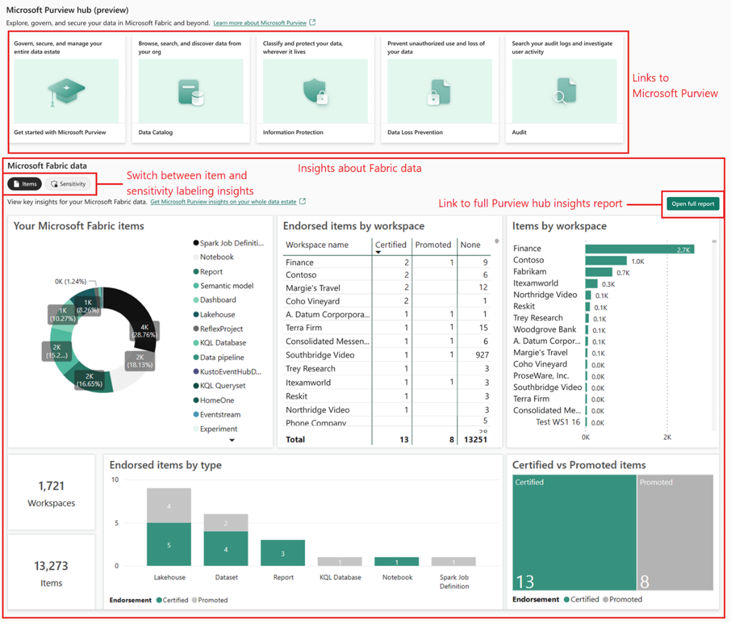This screenshot has width=731, height=622.
Task: Click Promoted legend in Endorsed items by type
Action: (210, 600)
